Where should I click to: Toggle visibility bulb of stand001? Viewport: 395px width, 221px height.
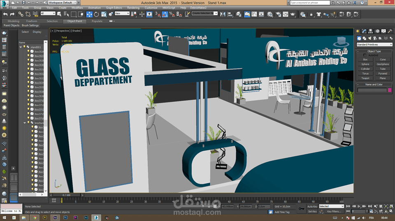pos(24,47)
